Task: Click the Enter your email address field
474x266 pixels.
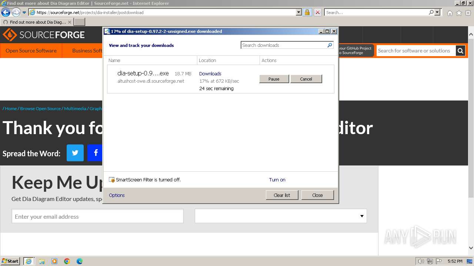Action: point(97,216)
